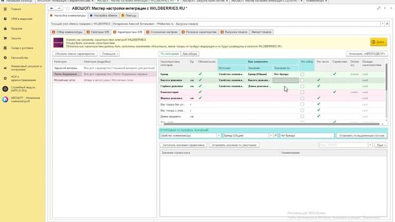Select Ленты бордюрные category row

pos(104,74)
